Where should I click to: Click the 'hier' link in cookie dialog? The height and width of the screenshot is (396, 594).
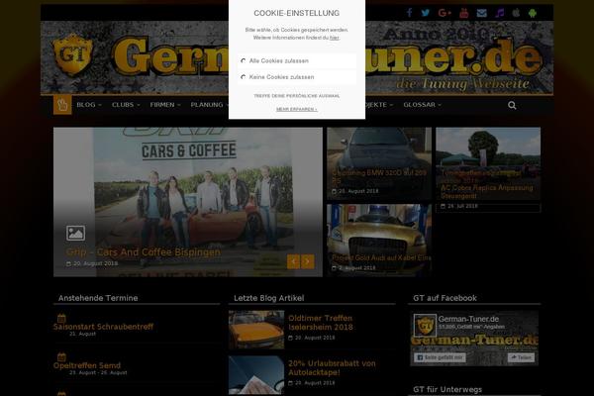334,38
